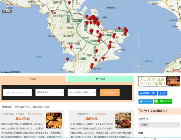
Task: Click the 江の島 map label badge
Action: (x=7, y=11)
